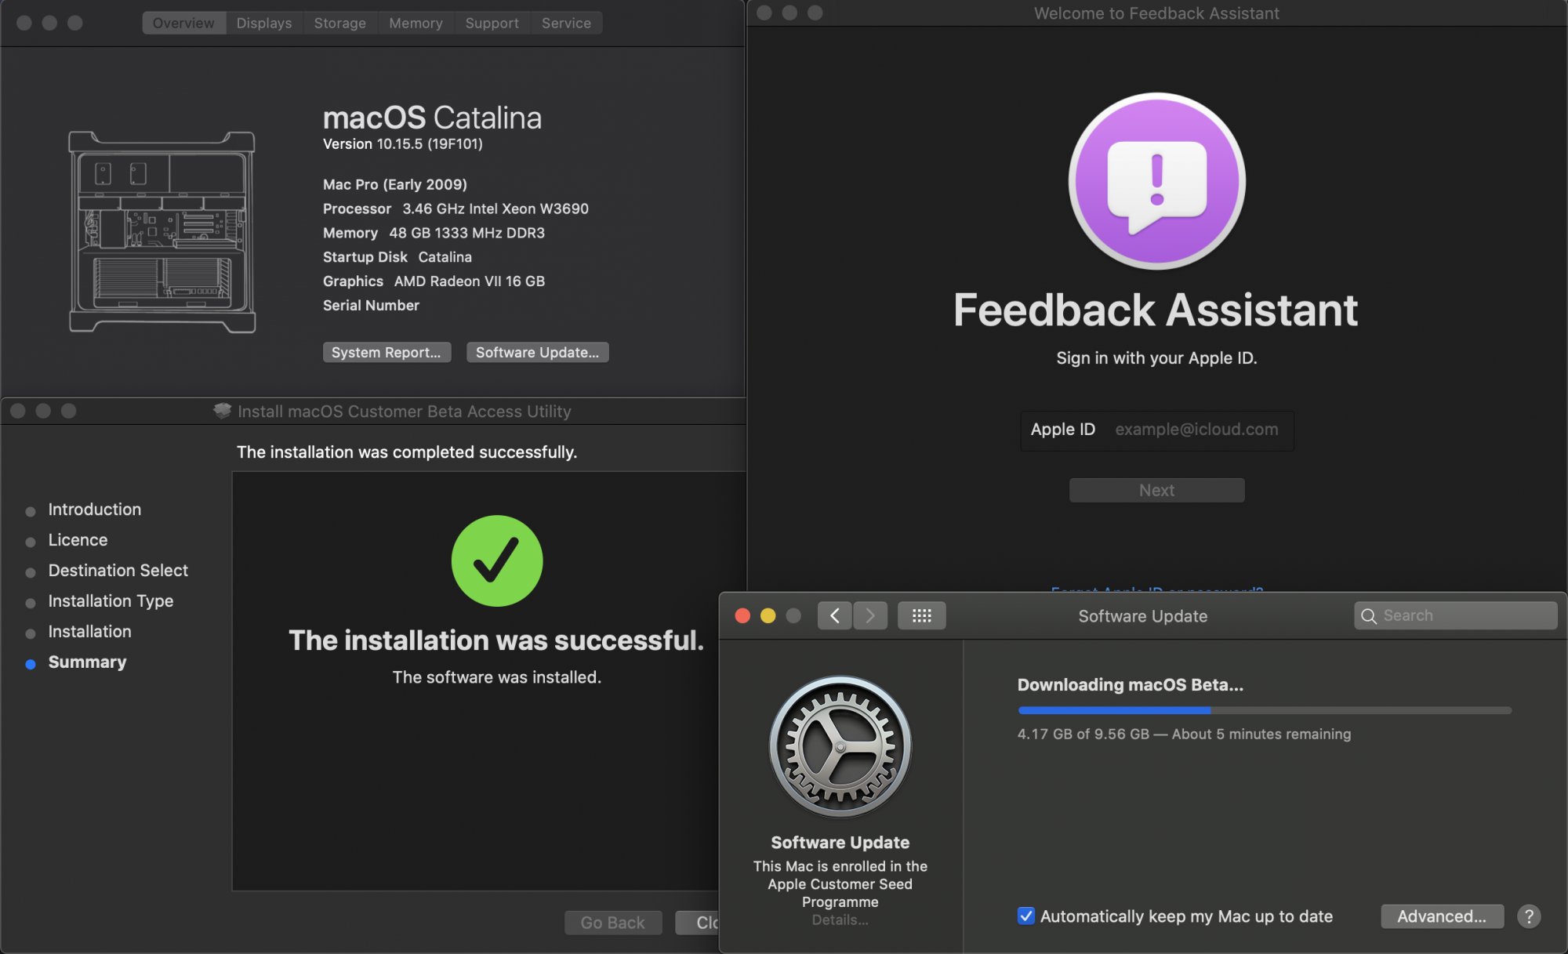The height and width of the screenshot is (954, 1568).
Task: Select the Memory tab
Action: (x=416, y=24)
